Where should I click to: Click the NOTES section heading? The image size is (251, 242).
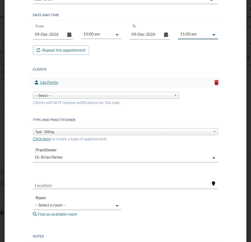[38, 236]
